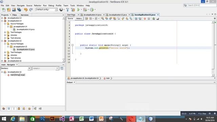This screenshot has width=217, height=122.
Task: Toggle Show Non-Public Members in Navigator
Action: click(x=19, y=108)
